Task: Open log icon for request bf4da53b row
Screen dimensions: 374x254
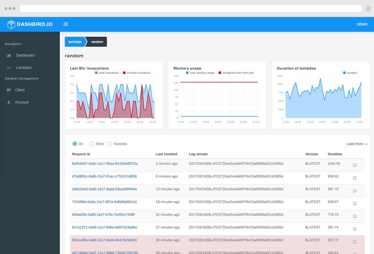Action: pyautogui.click(x=355, y=216)
